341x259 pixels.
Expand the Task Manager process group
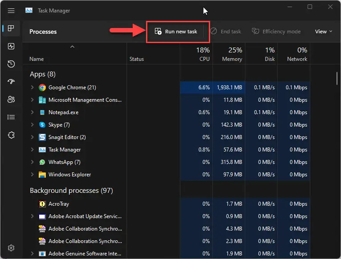[32, 150]
